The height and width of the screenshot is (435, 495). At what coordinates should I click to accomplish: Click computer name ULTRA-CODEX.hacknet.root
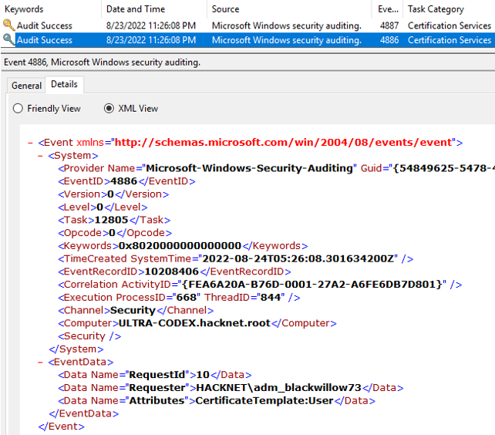[194, 323]
